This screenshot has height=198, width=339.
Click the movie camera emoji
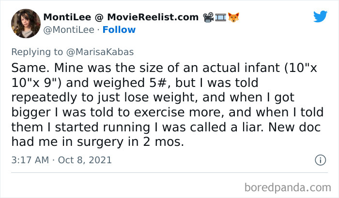tap(209, 17)
